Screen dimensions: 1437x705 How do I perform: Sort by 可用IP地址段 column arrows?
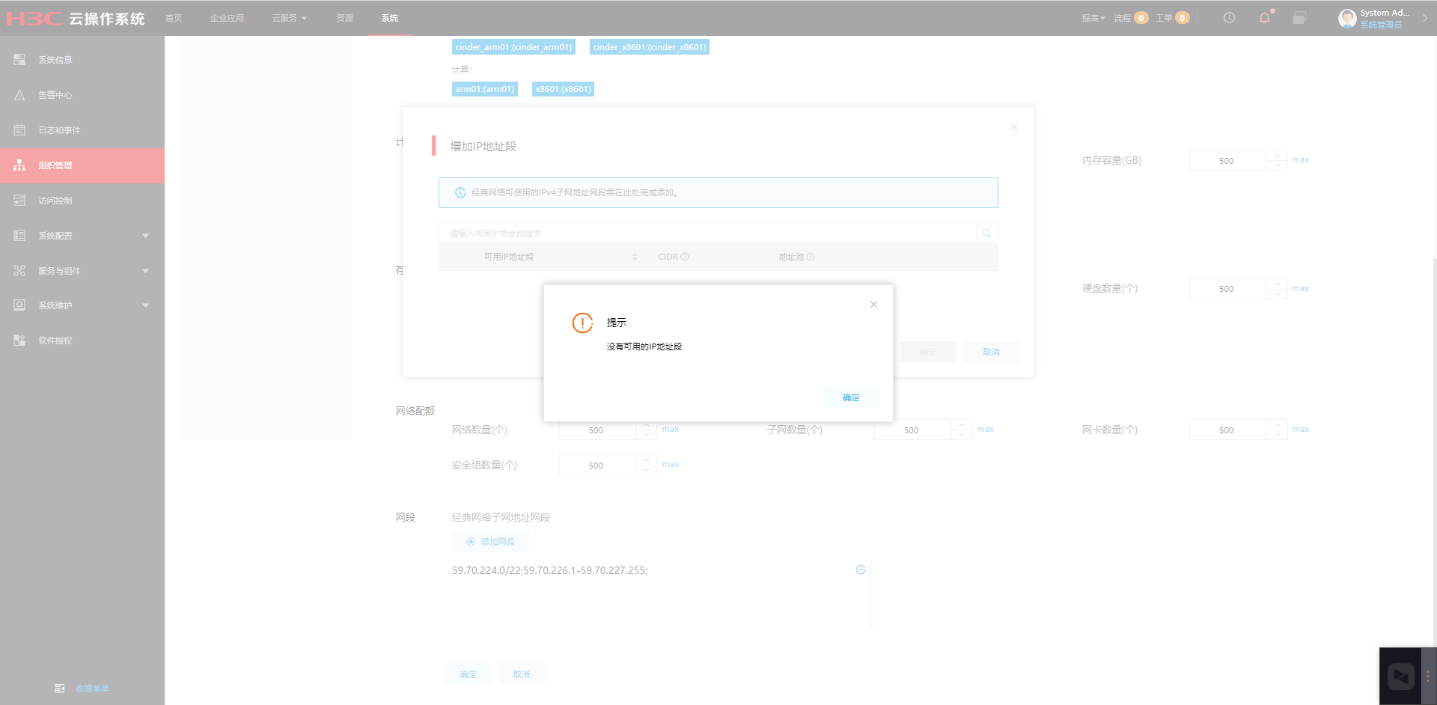(635, 257)
